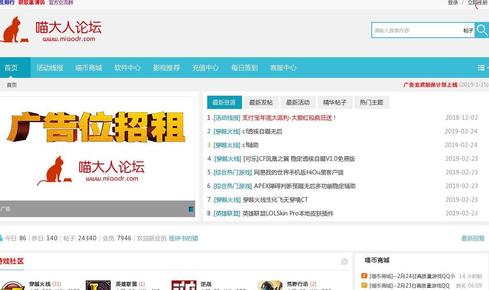Switch to 精华帖子 tab

coord(334,102)
